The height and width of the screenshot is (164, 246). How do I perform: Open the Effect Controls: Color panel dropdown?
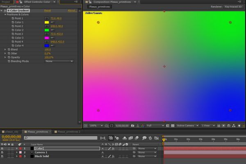pyautogui.click(x=54, y=2)
